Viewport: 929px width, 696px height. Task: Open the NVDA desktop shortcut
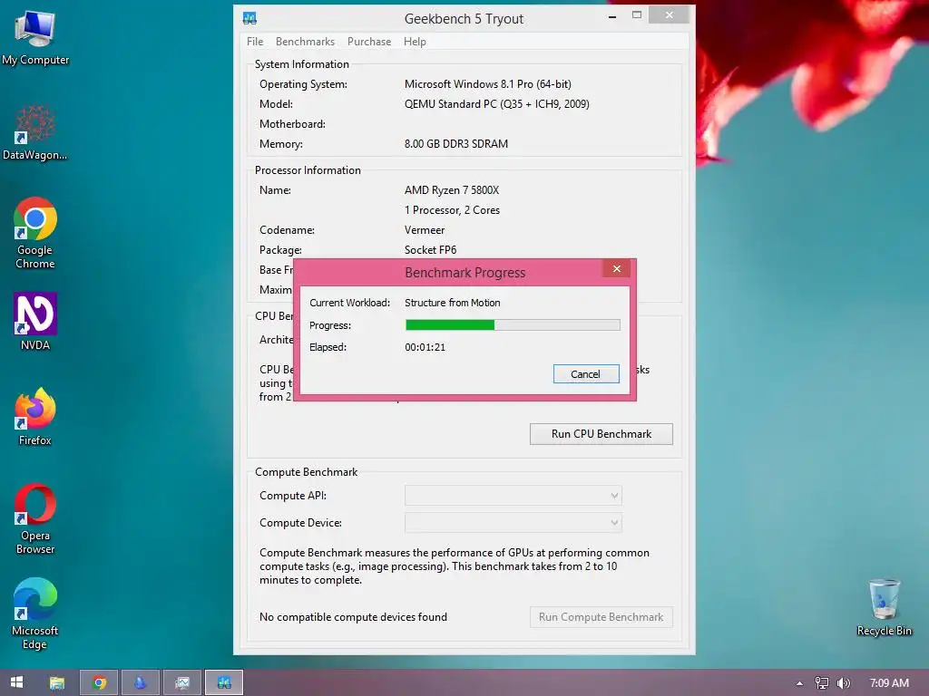click(35, 322)
